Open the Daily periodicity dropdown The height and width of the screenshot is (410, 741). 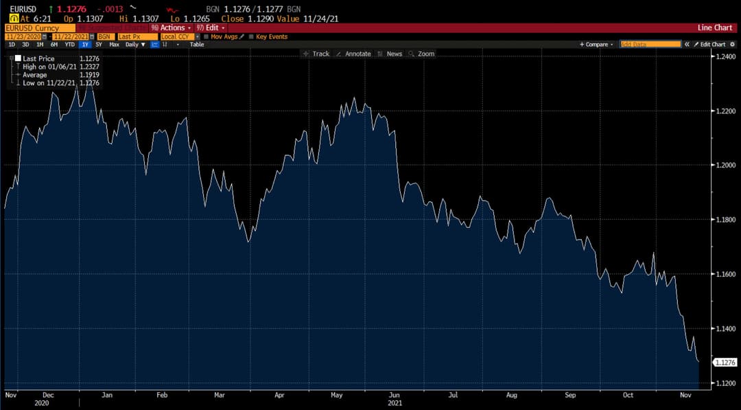136,45
